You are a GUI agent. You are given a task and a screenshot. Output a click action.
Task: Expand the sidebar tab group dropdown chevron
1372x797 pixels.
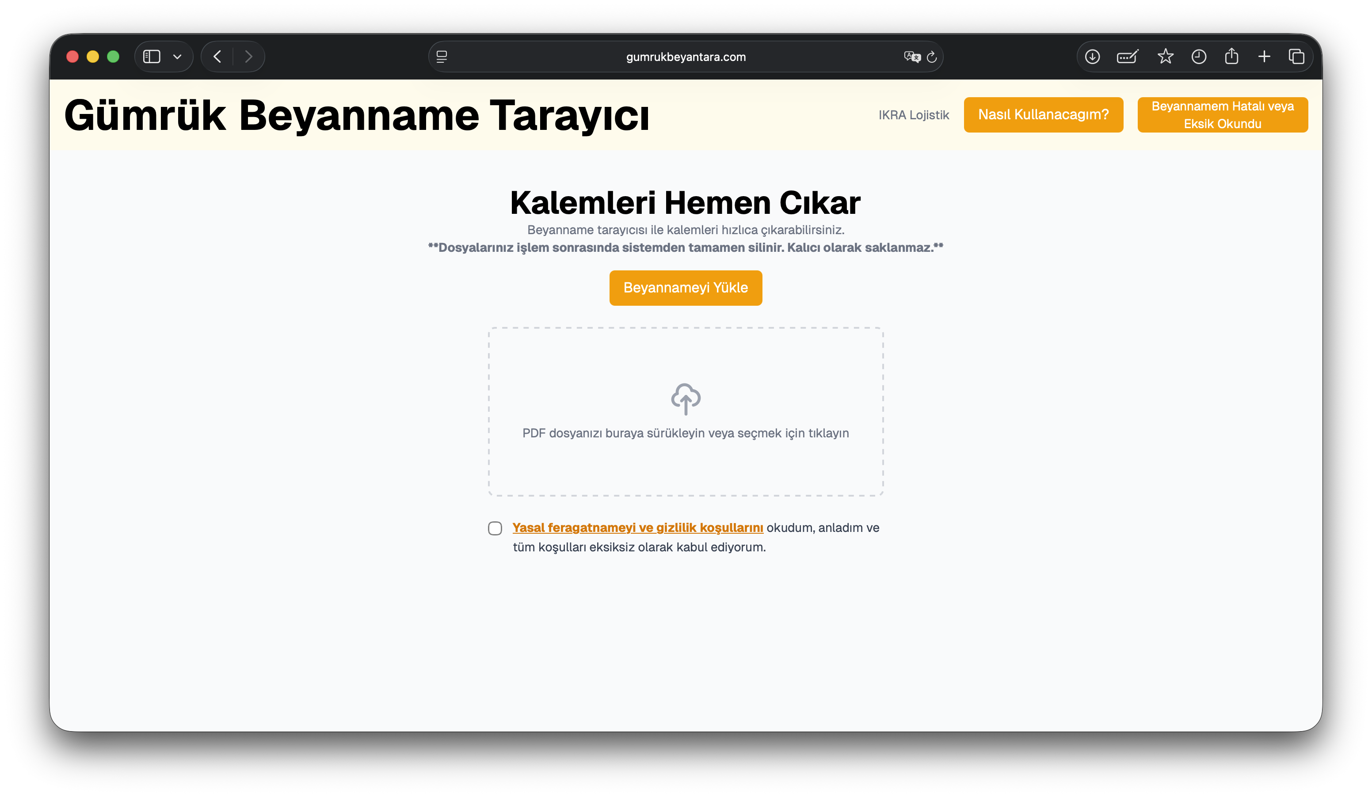click(177, 57)
